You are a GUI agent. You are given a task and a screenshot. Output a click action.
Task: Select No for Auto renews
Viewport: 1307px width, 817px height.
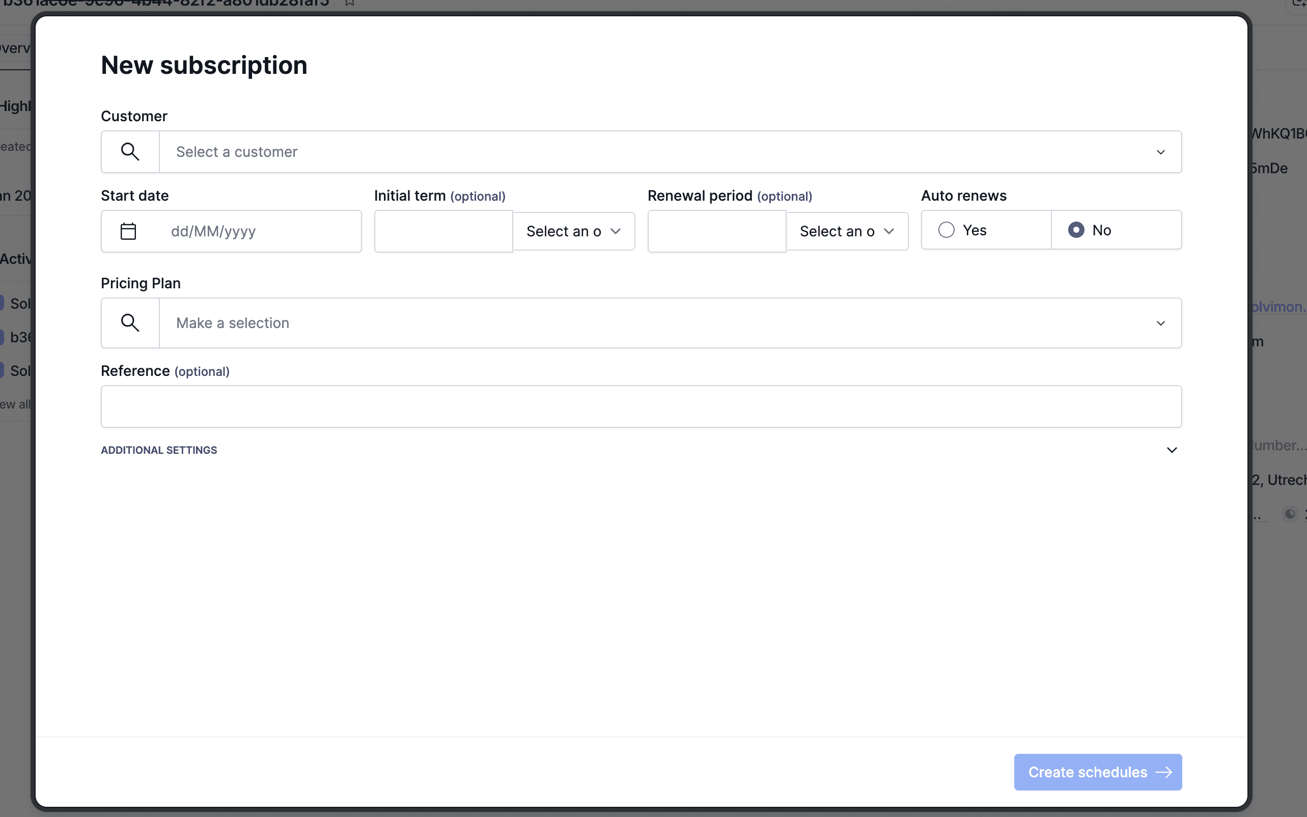(x=1076, y=230)
